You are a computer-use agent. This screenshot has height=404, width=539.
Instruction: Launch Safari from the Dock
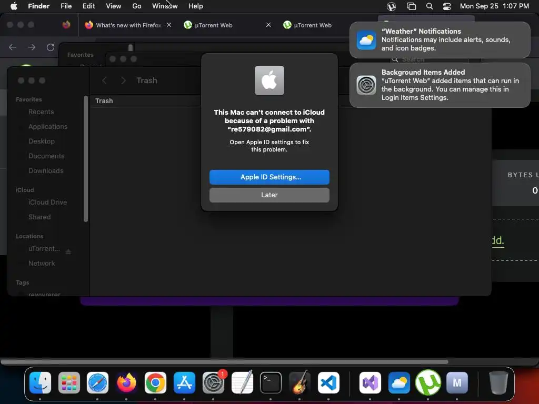coord(97,382)
